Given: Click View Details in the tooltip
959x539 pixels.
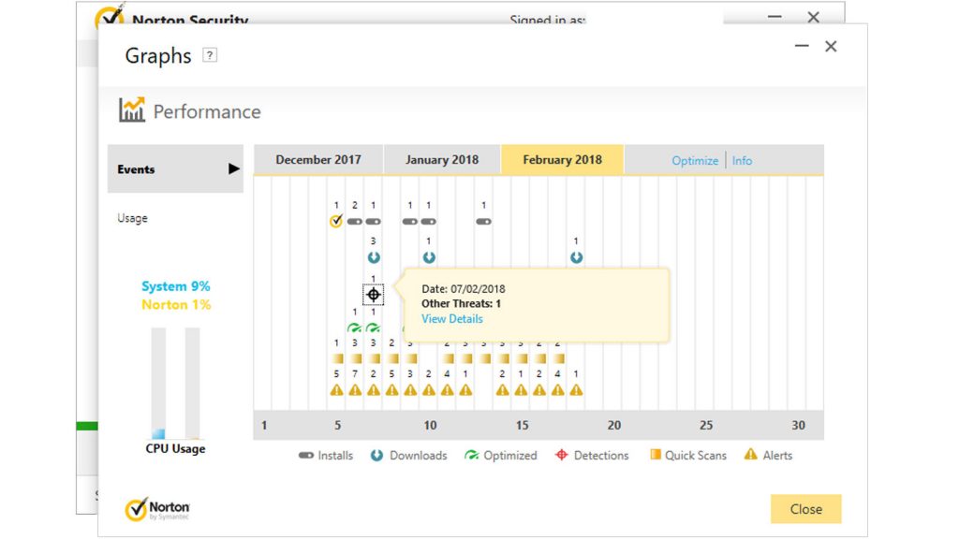Looking at the screenshot, I should click(x=452, y=319).
